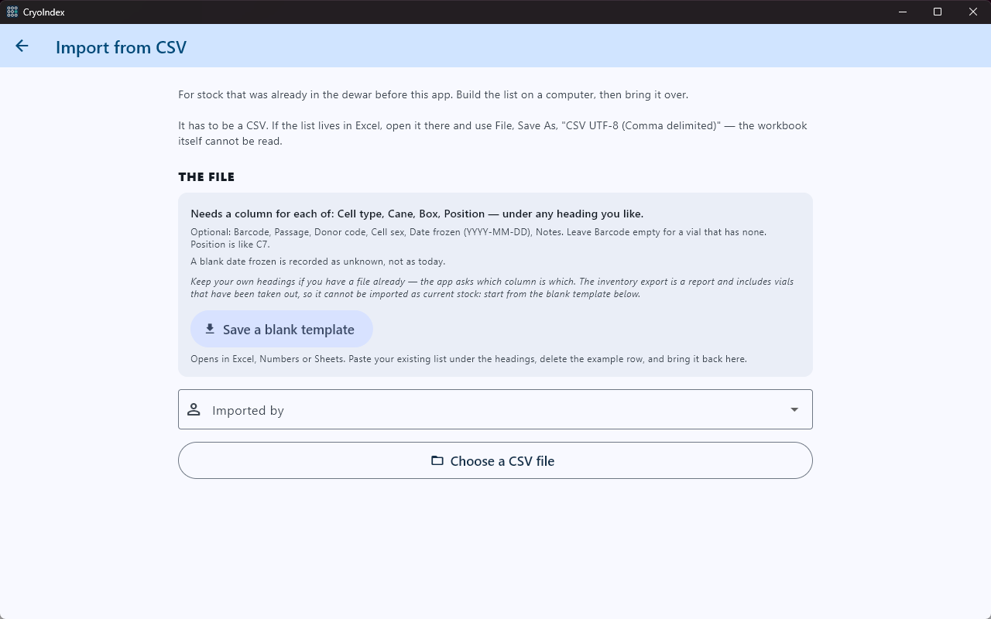The image size is (991, 619).
Task: Go back using the arrow icon
Action: (22, 46)
